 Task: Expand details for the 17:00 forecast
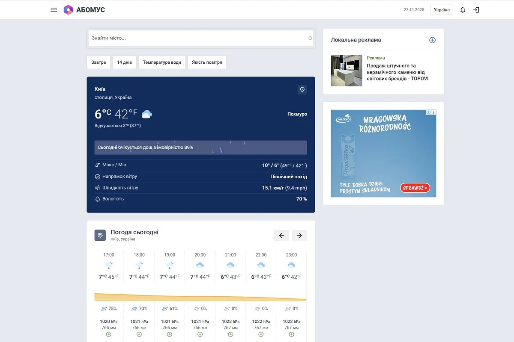tap(109, 334)
